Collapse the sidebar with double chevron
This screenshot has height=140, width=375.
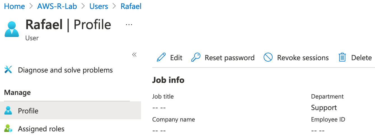tap(134, 55)
